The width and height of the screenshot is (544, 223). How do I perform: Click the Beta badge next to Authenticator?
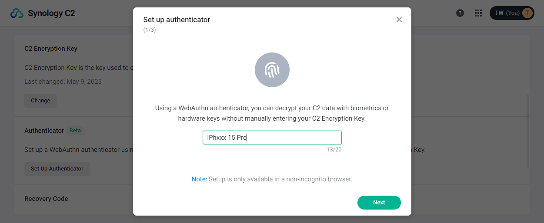(75, 131)
